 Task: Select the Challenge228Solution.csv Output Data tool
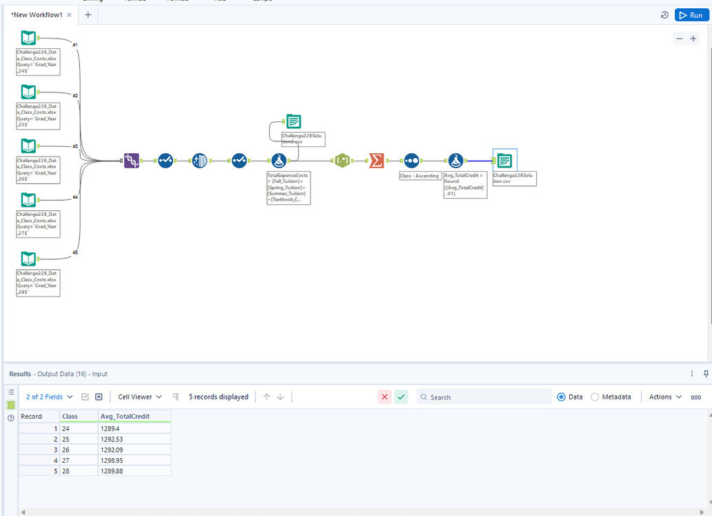504,160
